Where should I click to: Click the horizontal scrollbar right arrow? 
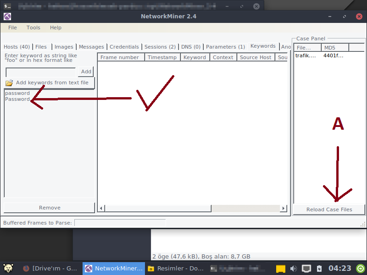[283, 208]
